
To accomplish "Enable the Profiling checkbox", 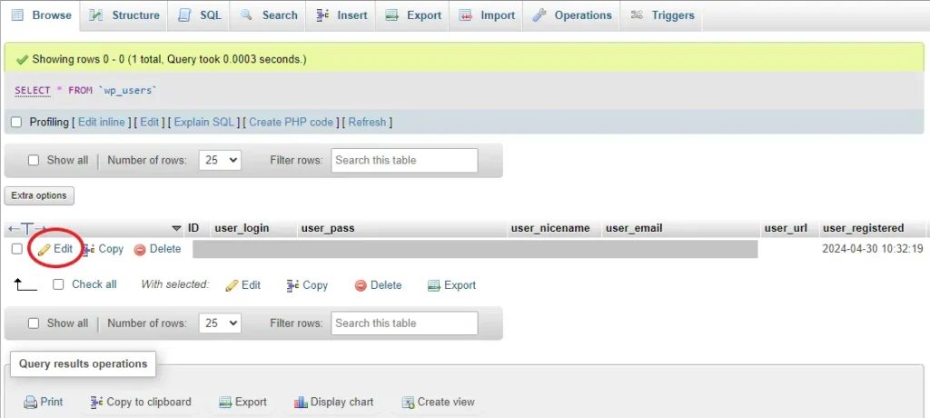I will tap(16, 123).
